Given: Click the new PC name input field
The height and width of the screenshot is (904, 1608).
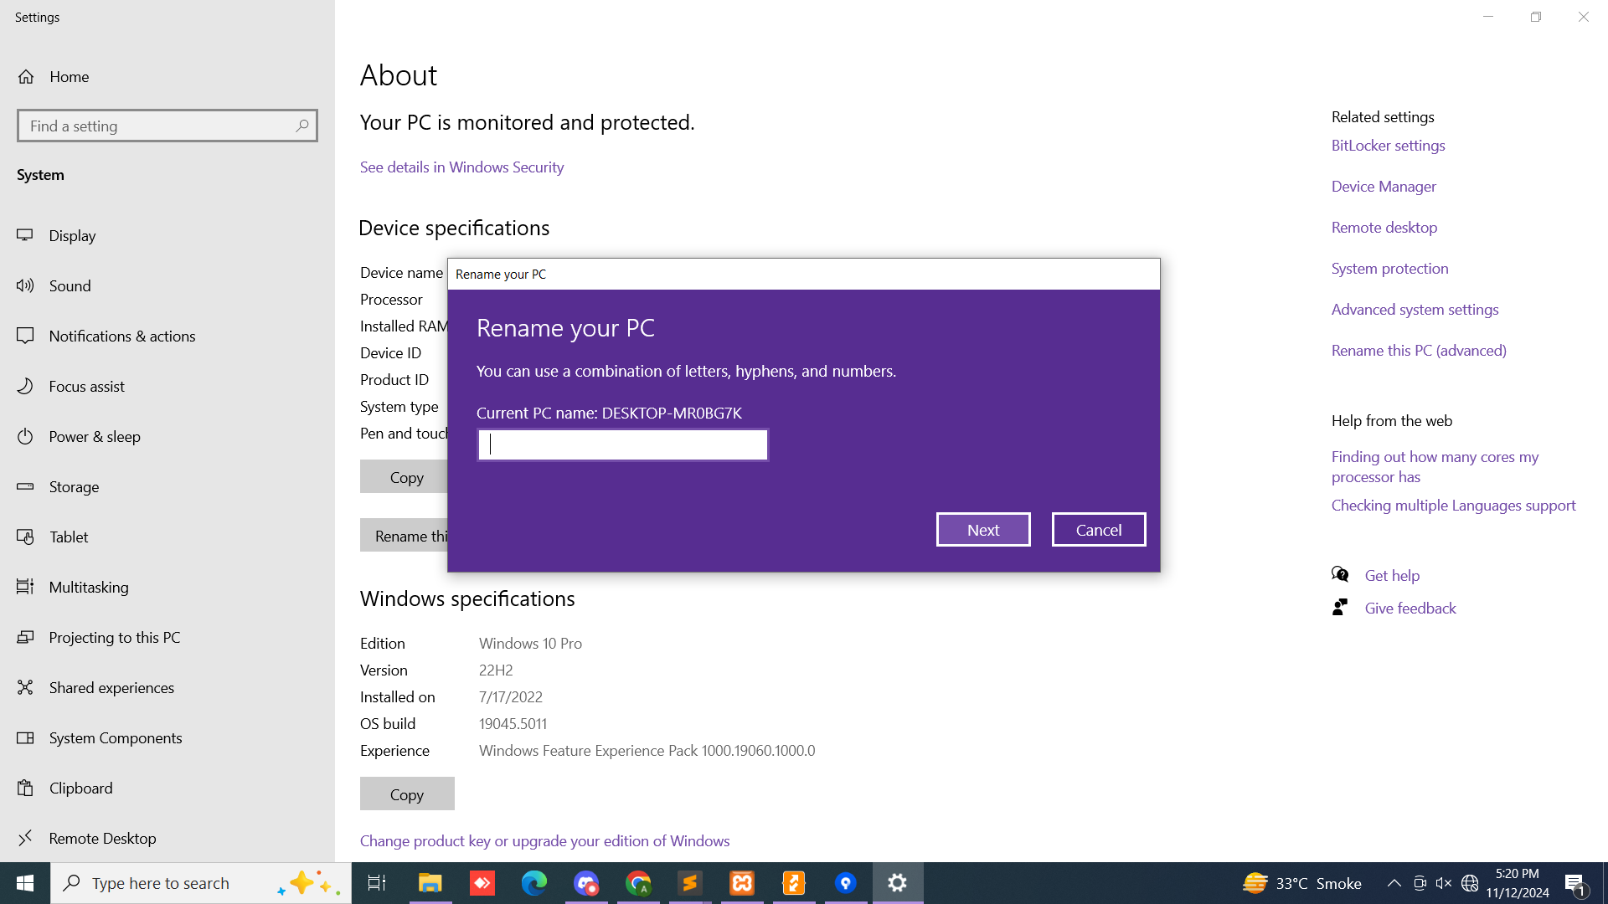Looking at the screenshot, I should coord(621,444).
